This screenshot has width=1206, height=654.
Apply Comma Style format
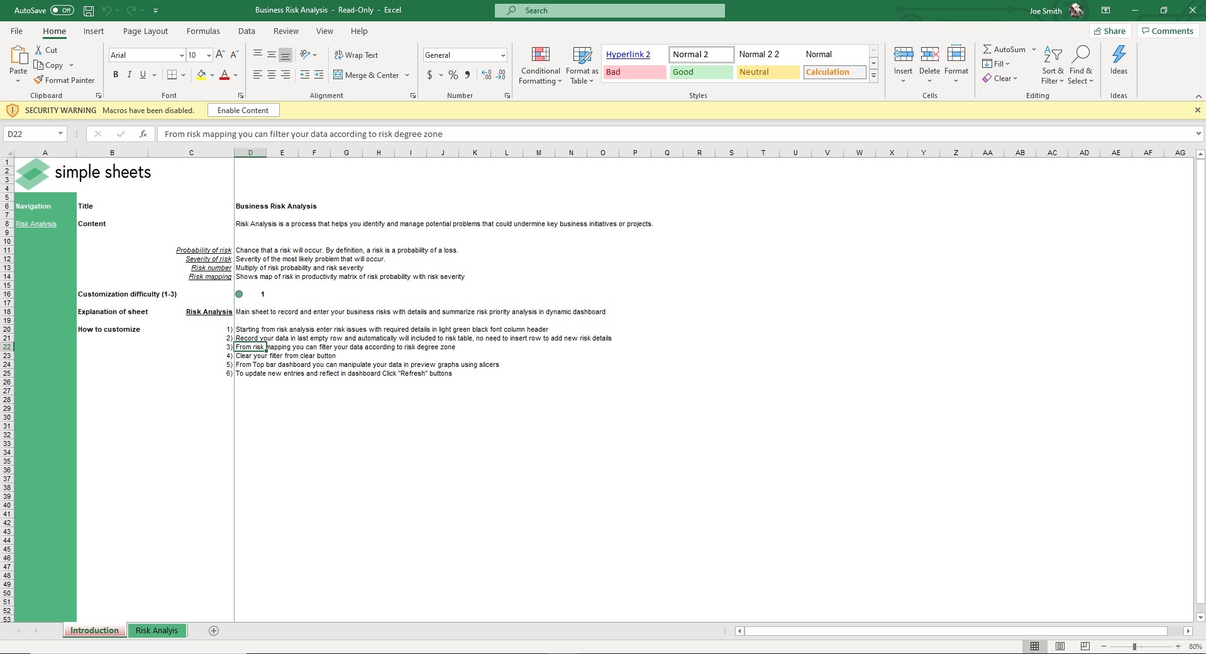pos(467,75)
